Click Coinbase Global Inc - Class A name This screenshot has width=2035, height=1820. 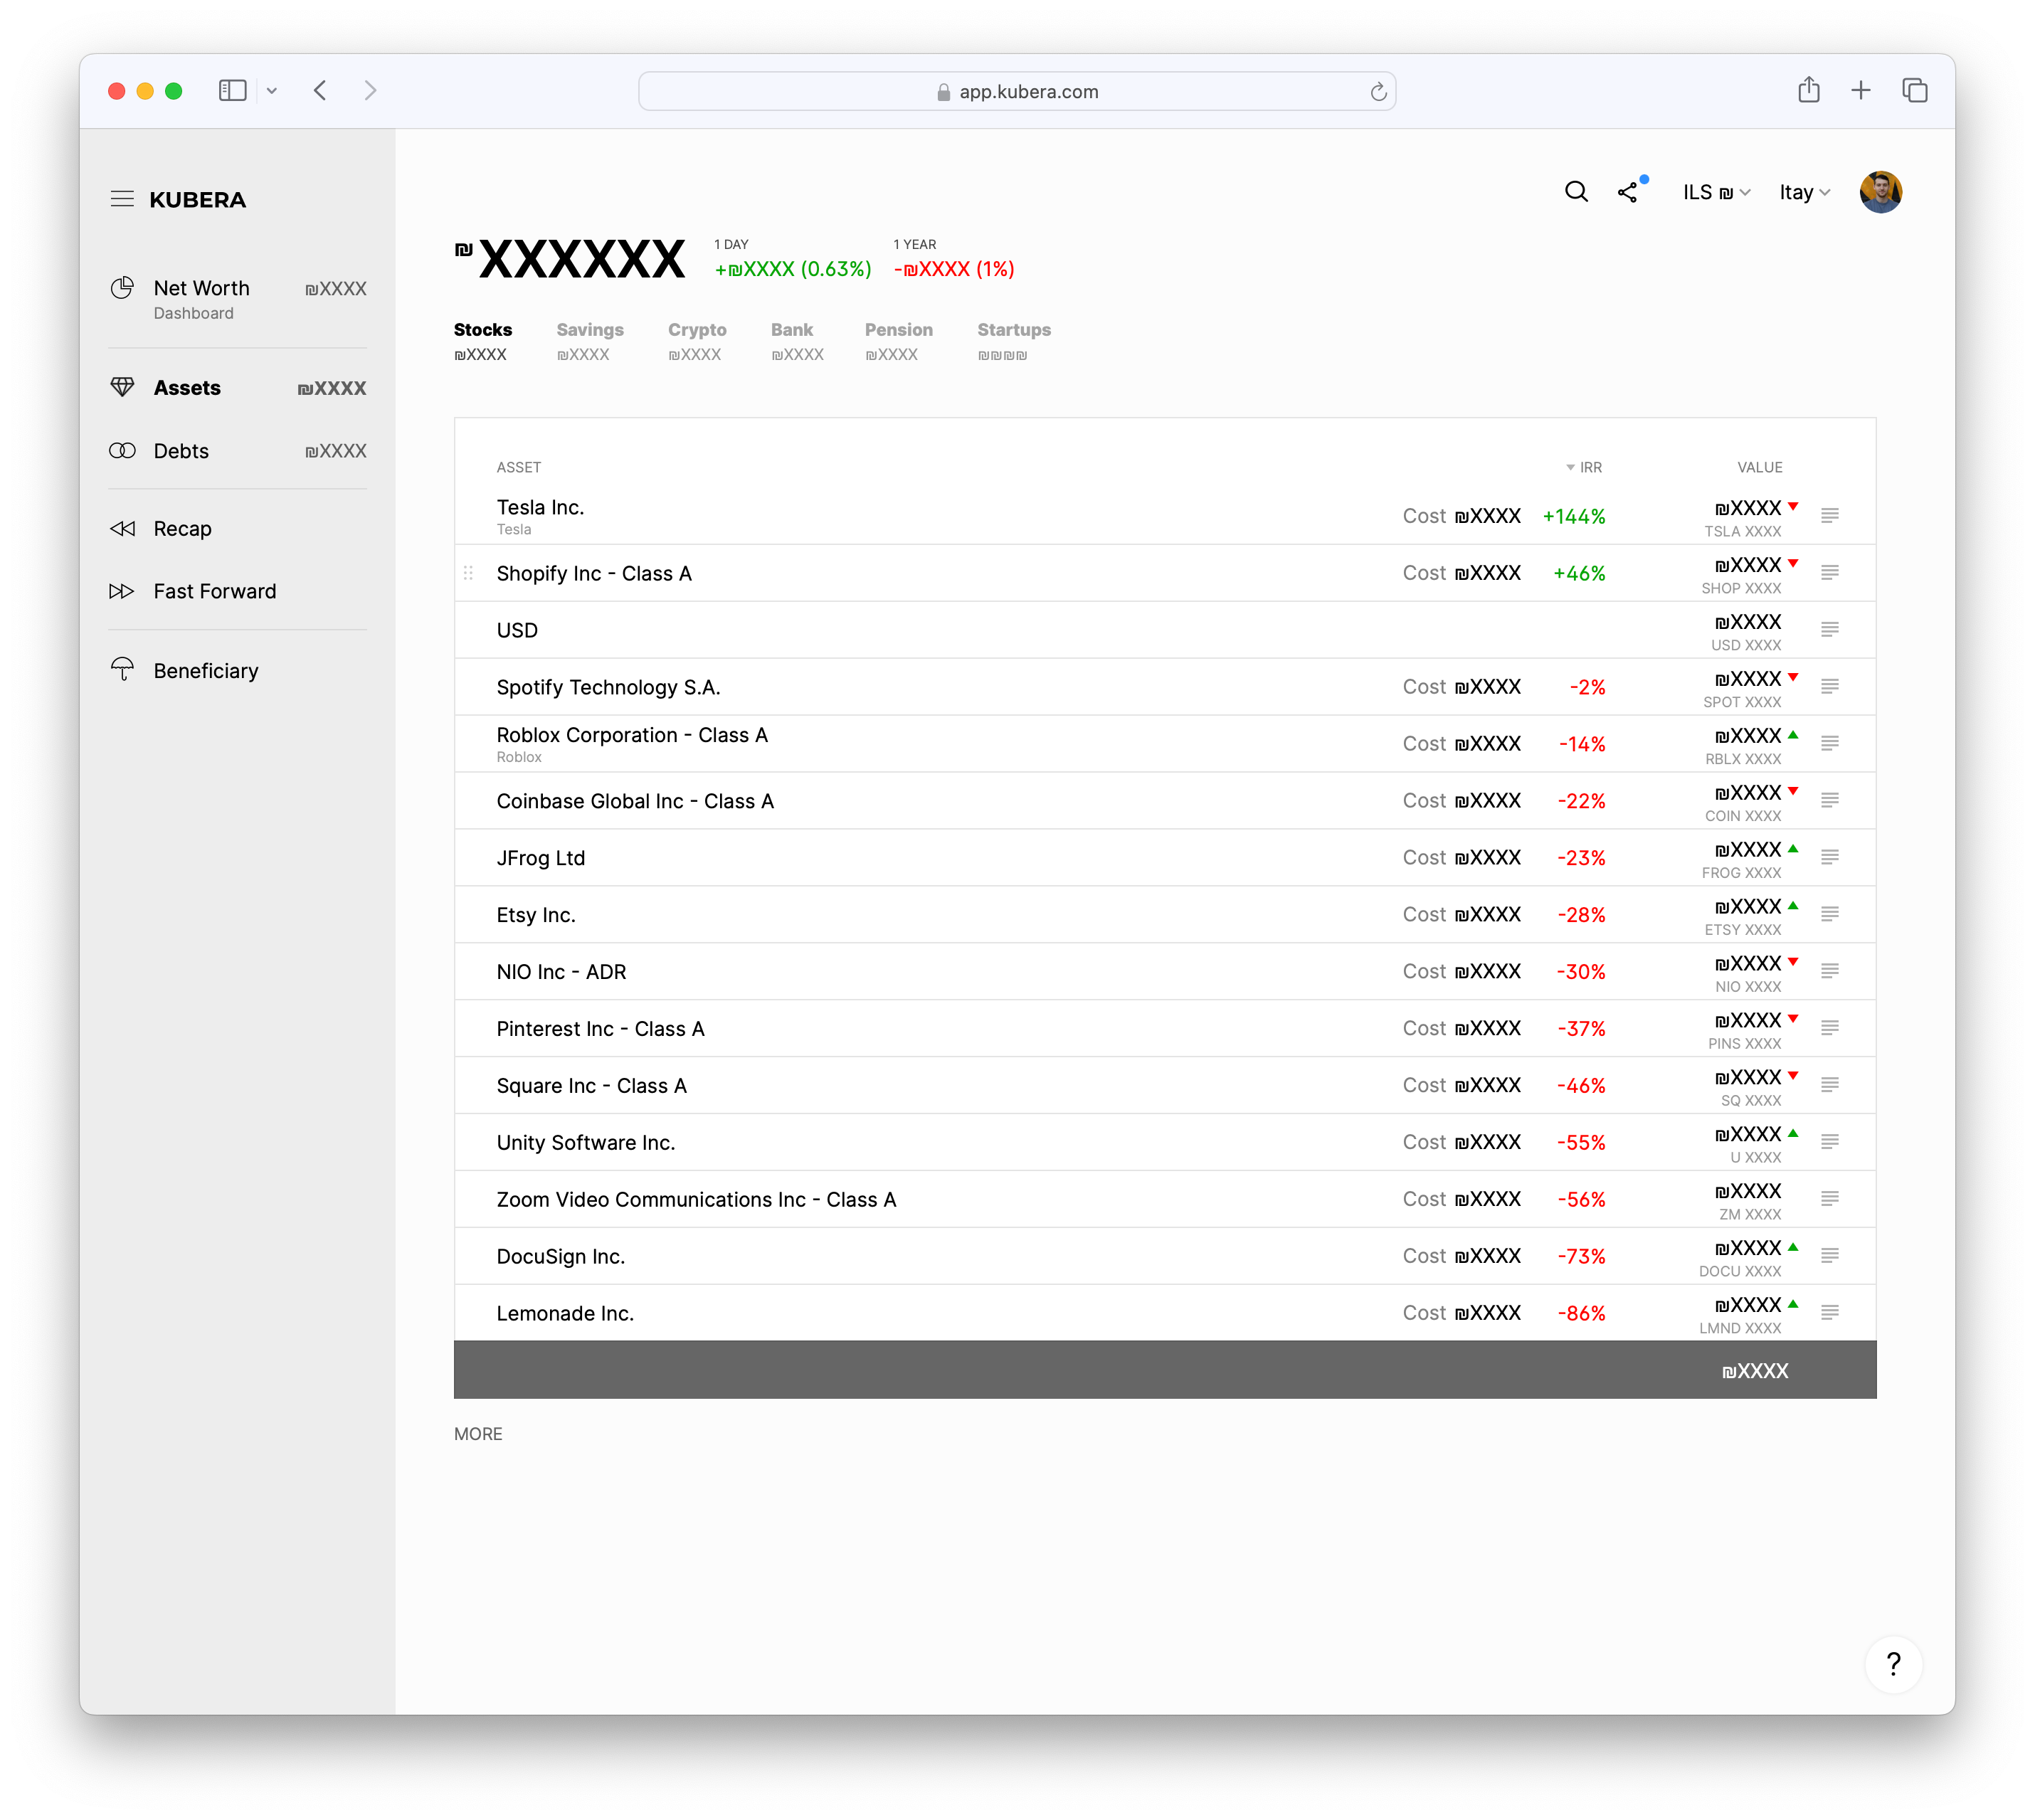coord(635,801)
